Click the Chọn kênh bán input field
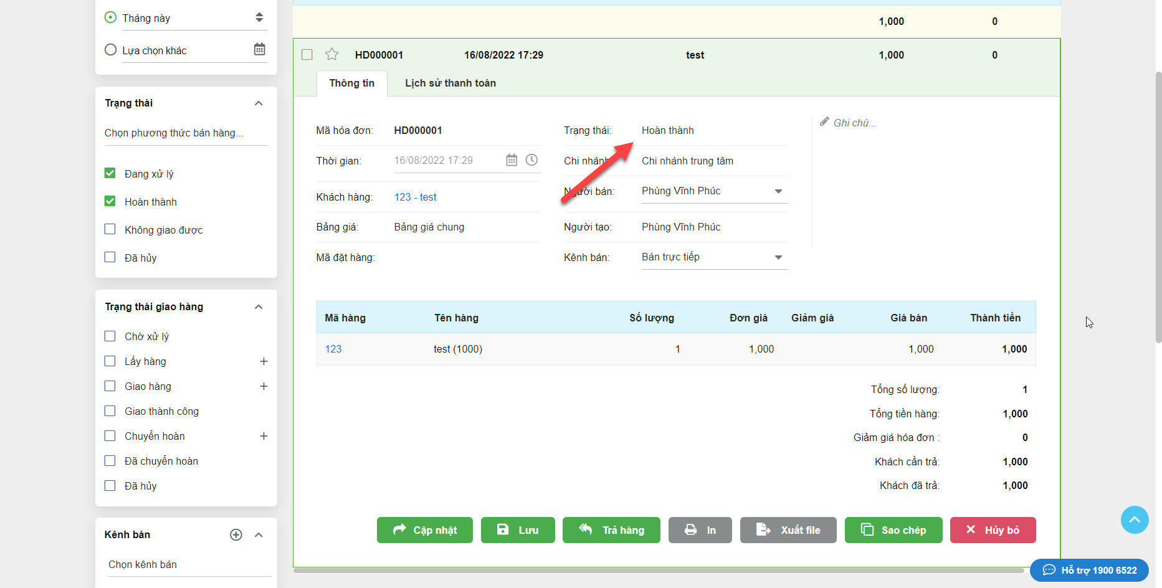The image size is (1162, 588). point(187,564)
